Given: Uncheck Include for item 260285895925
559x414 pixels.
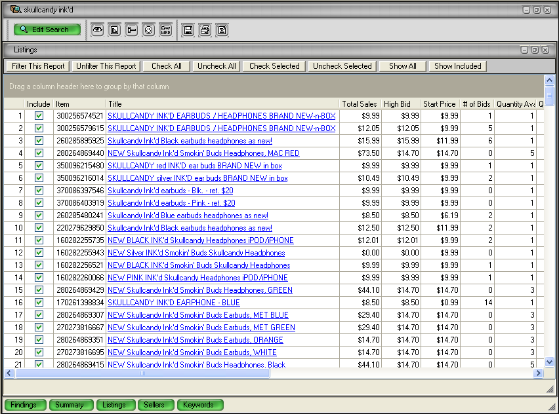Looking at the screenshot, I should [39, 141].
